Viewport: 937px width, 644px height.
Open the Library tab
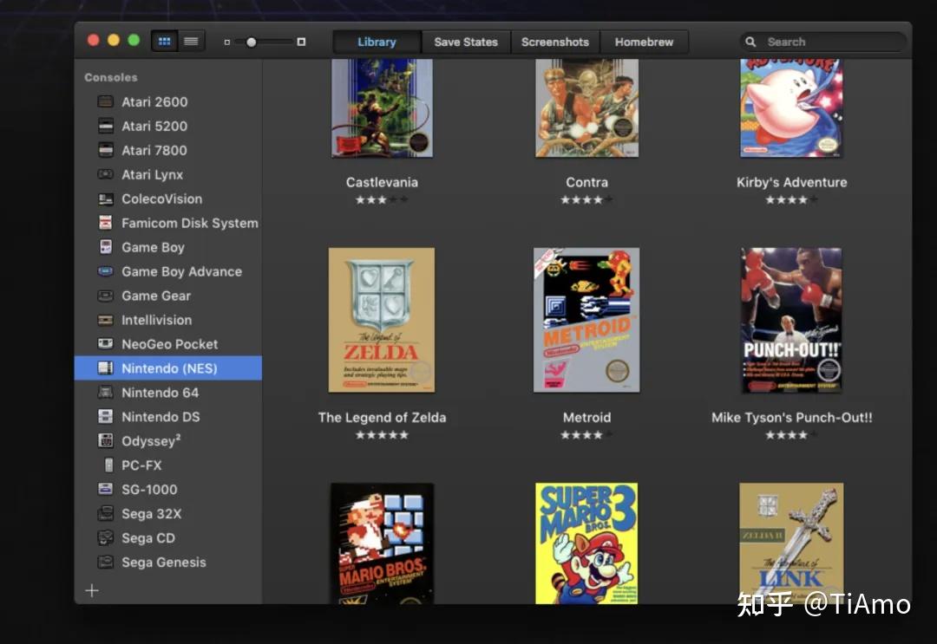point(377,42)
